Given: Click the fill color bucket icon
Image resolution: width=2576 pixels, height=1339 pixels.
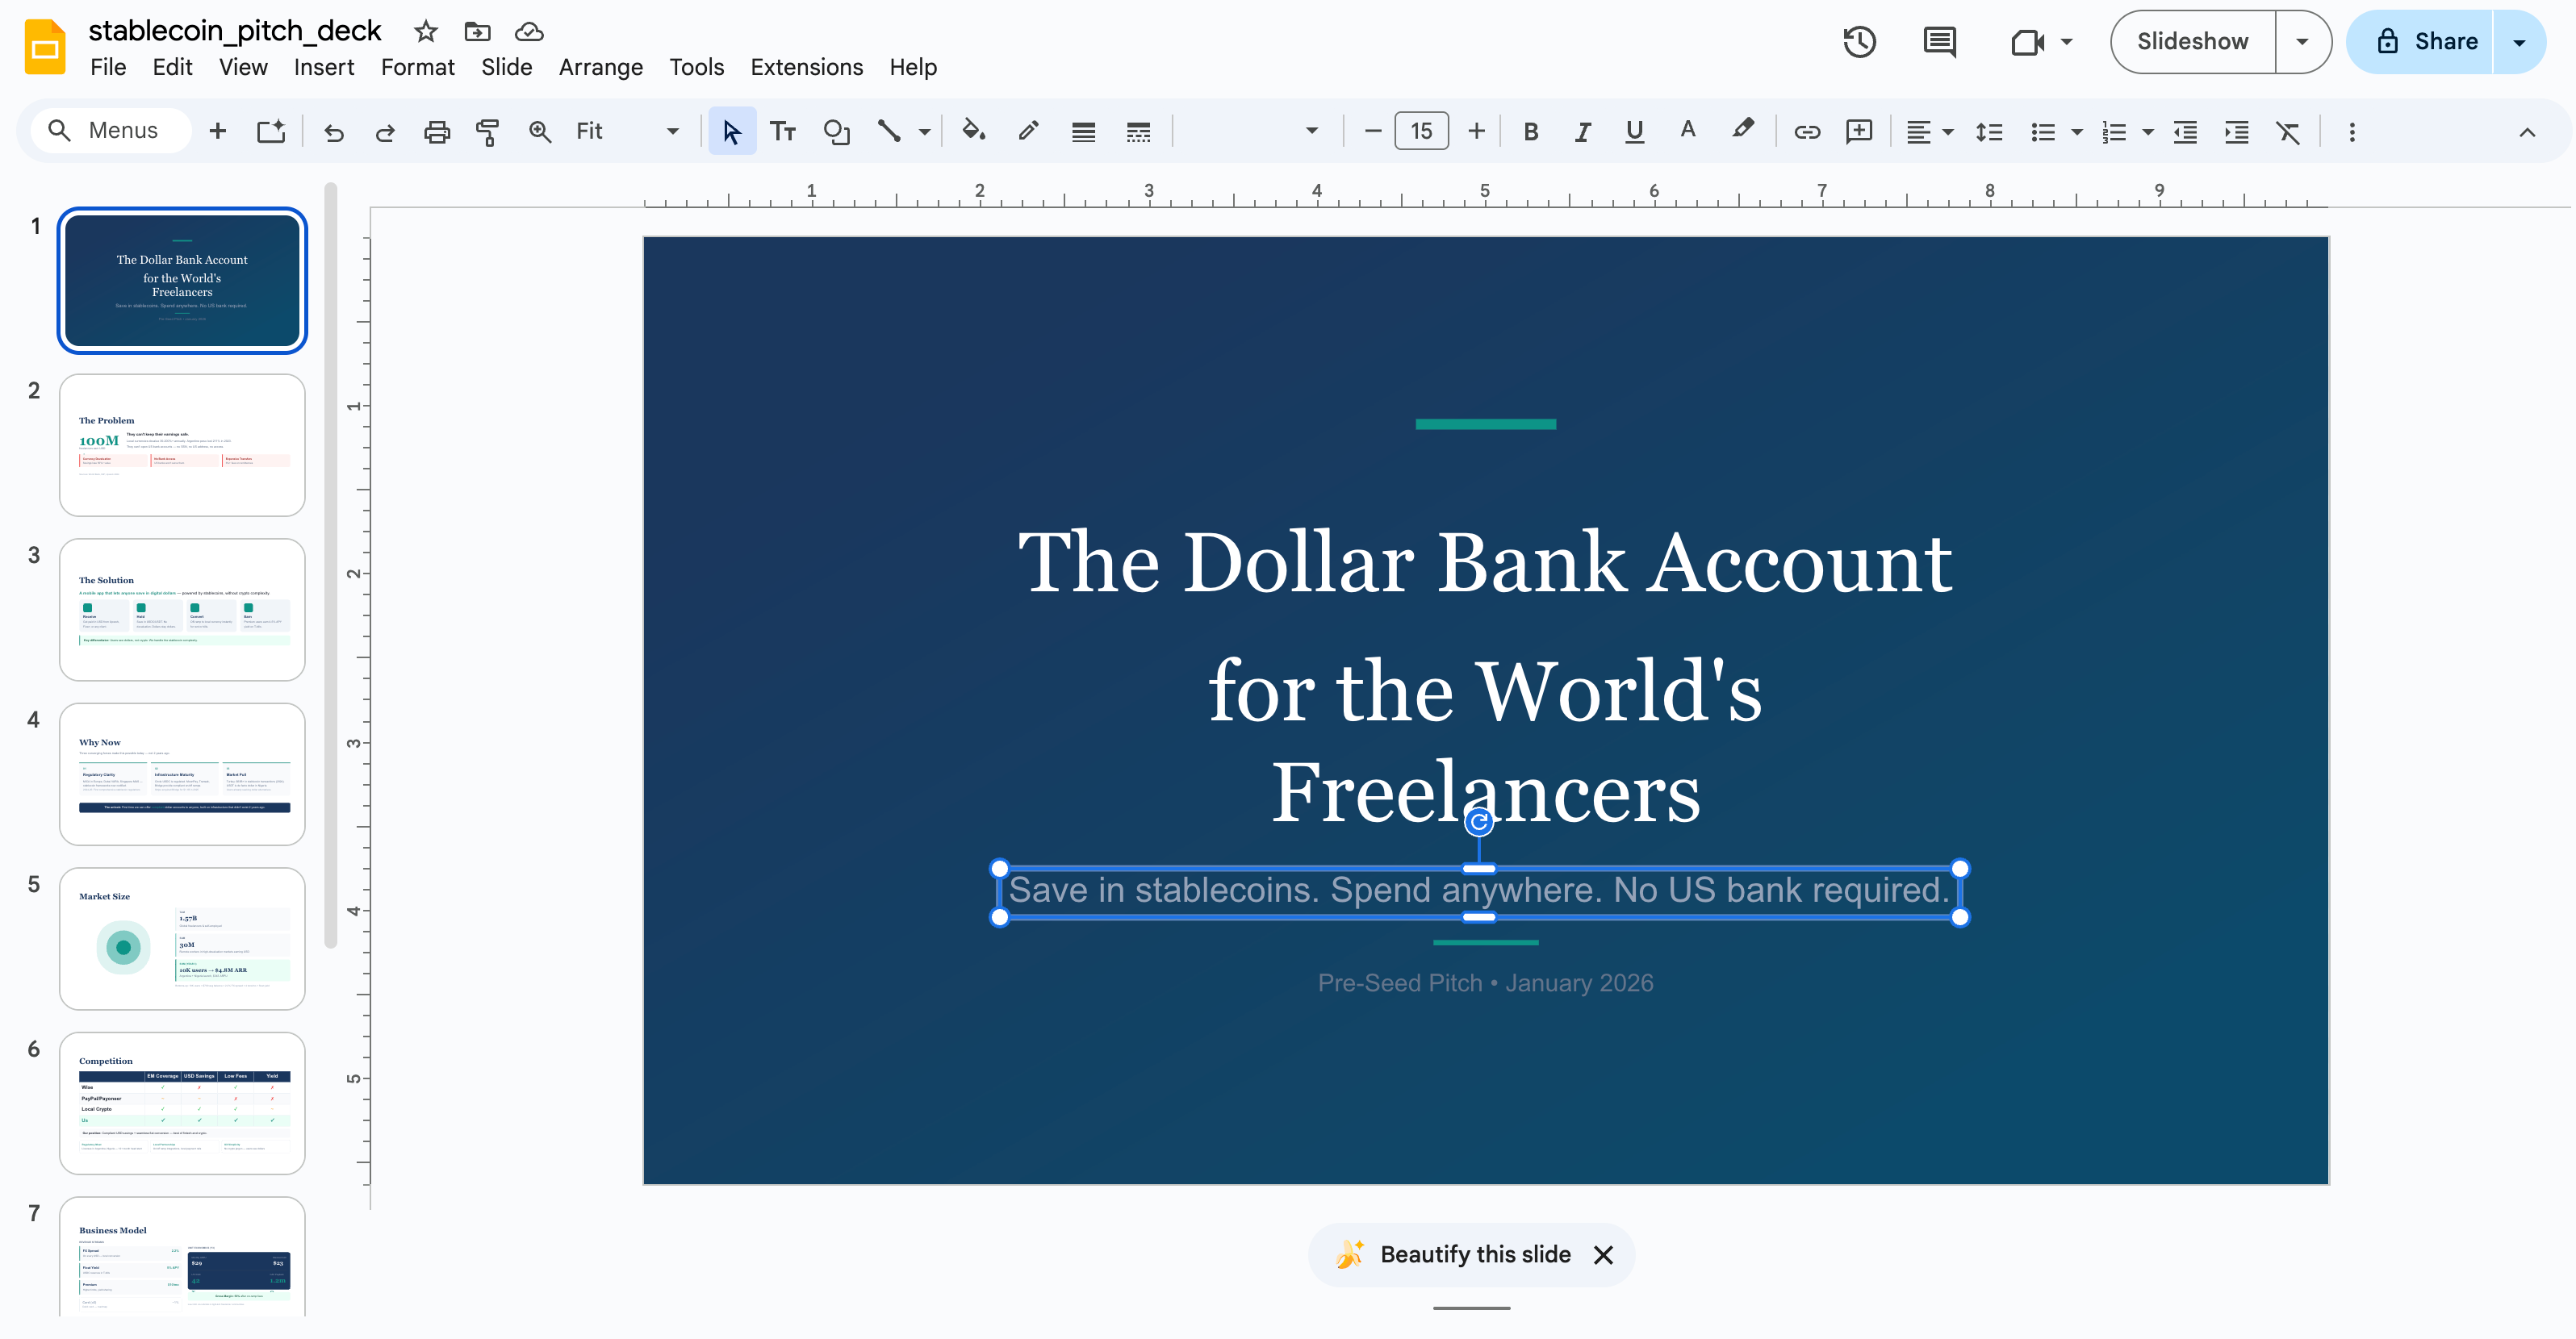Looking at the screenshot, I should point(973,132).
